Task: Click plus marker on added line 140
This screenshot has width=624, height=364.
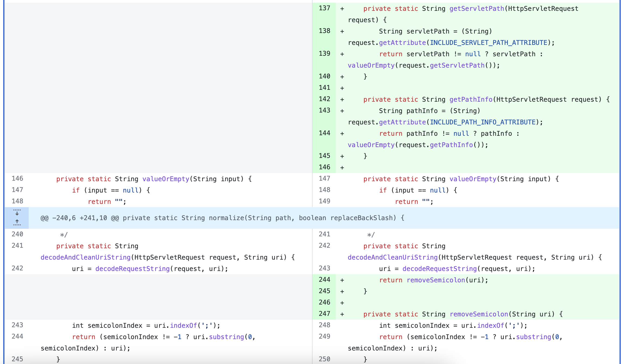Action: [x=342, y=77]
